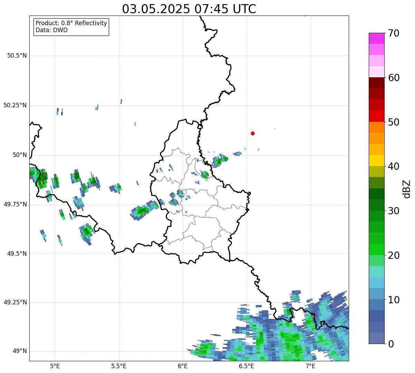The image size is (415, 373).
Task: Select the 50.25°N latitude label
Action: pyautogui.click(x=15, y=105)
